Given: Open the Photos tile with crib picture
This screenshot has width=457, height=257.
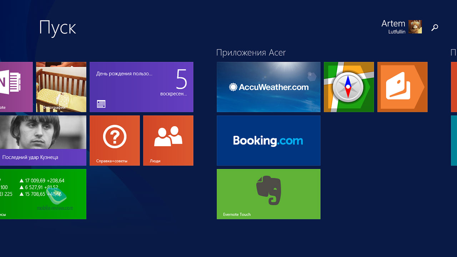Looking at the screenshot, I should pos(61,87).
